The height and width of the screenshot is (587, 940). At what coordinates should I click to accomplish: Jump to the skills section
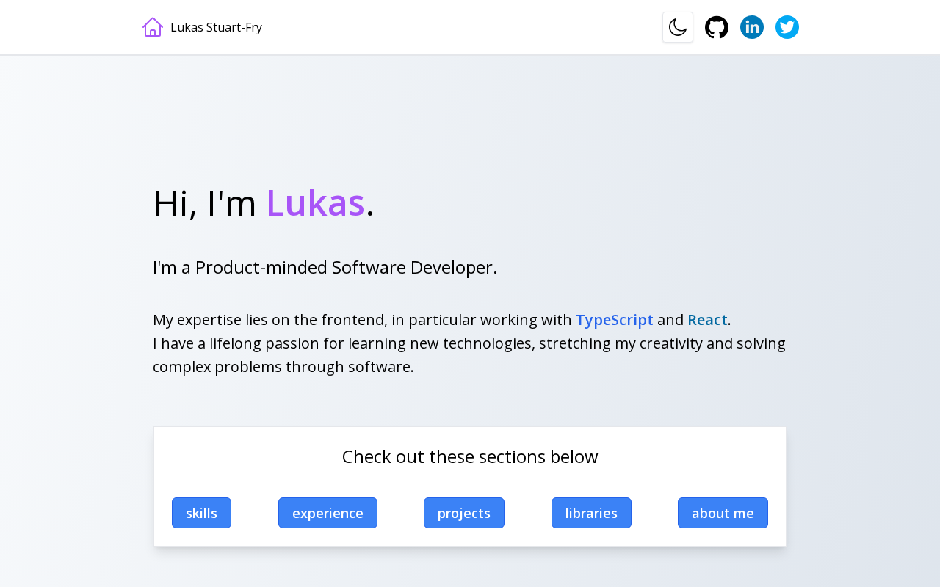pyautogui.click(x=201, y=513)
